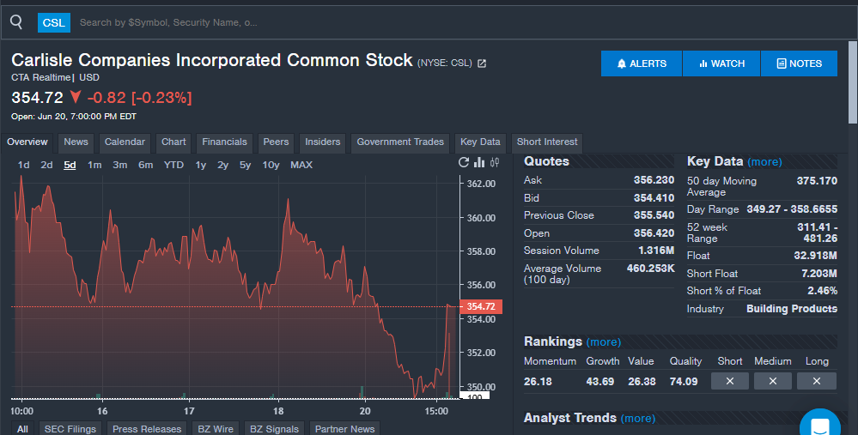Click the Float value 32.918M
Viewport: 858px width, 435px height.
(815, 256)
